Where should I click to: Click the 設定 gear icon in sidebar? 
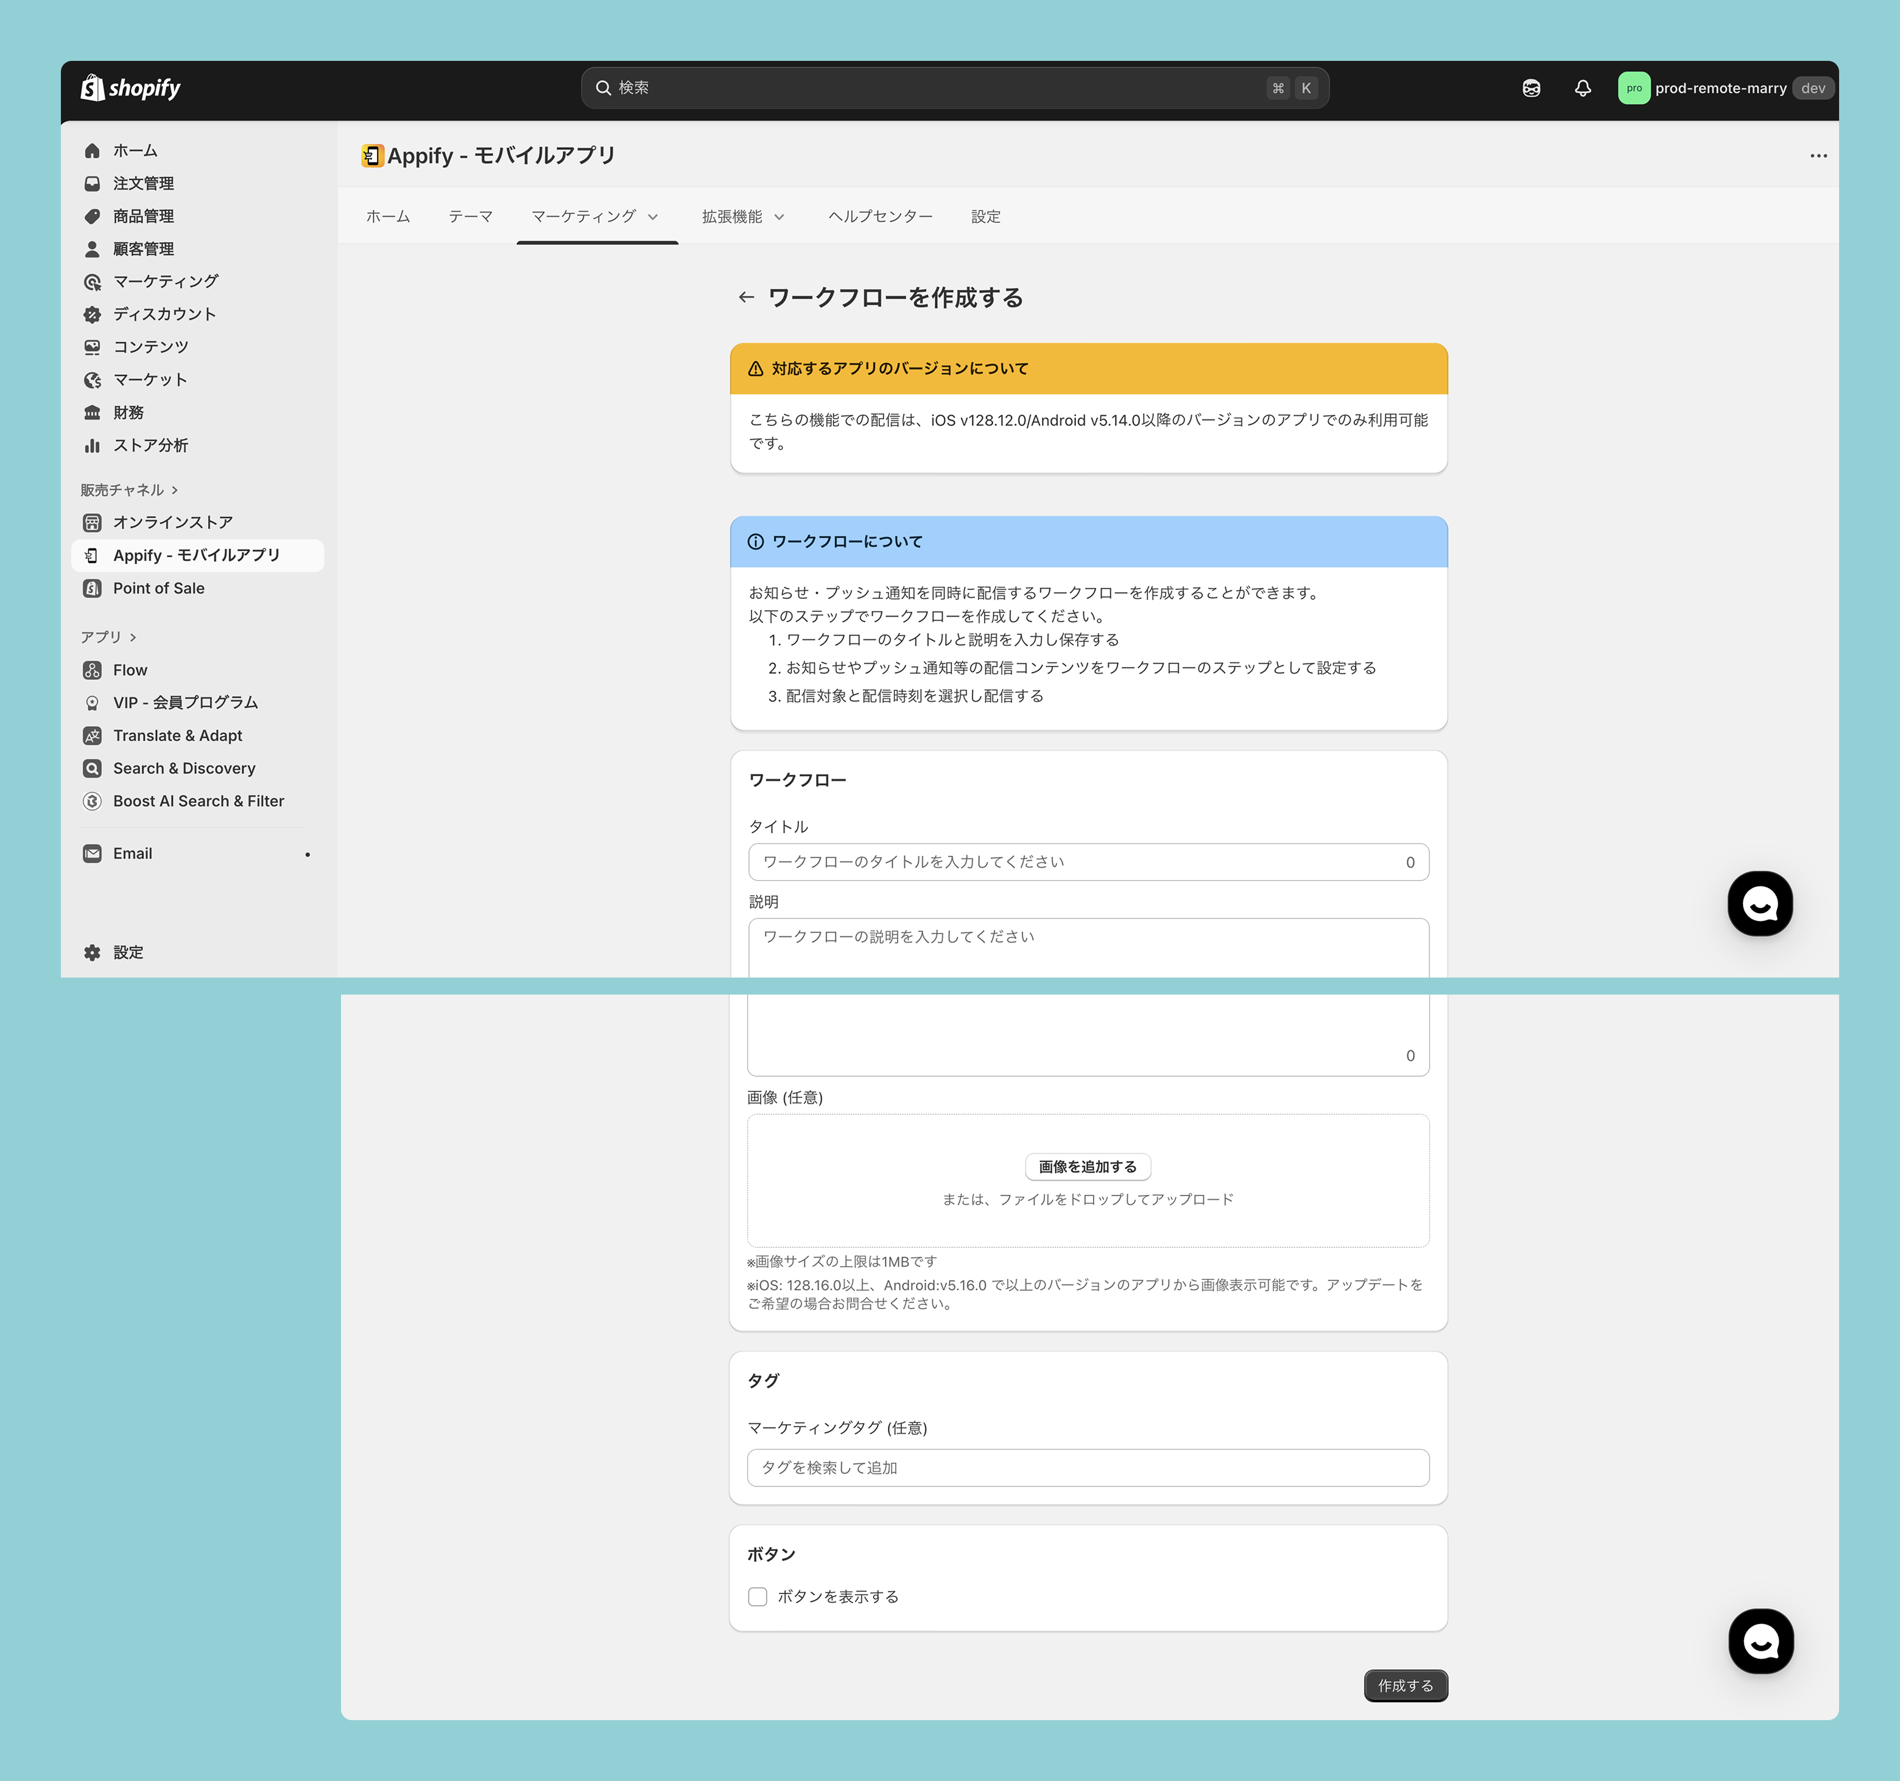pos(93,953)
